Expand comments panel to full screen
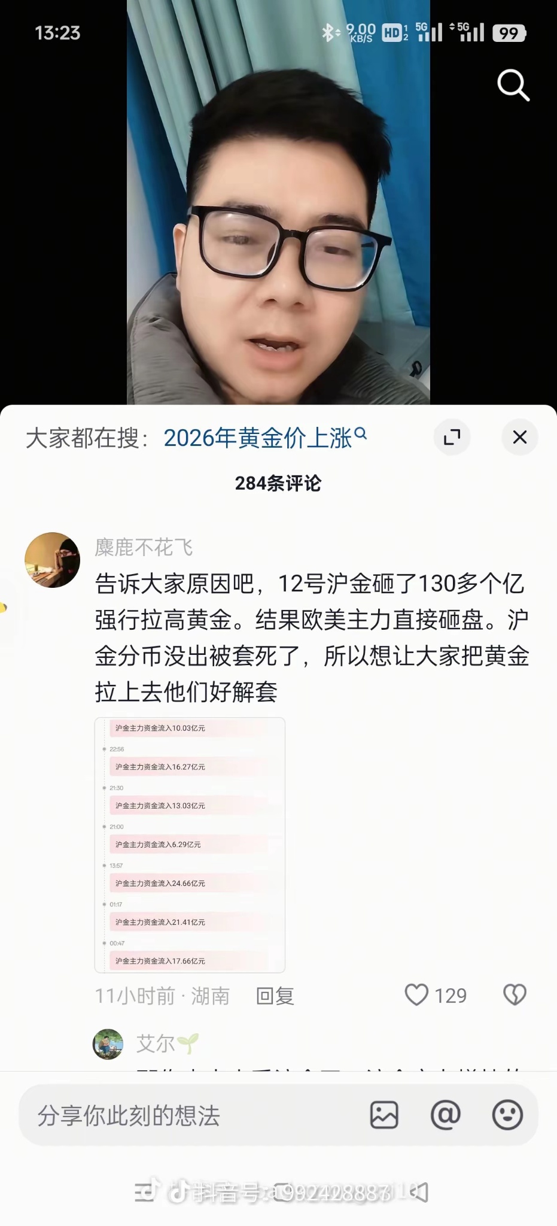Screen dimensions: 557x1226 click(452, 437)
